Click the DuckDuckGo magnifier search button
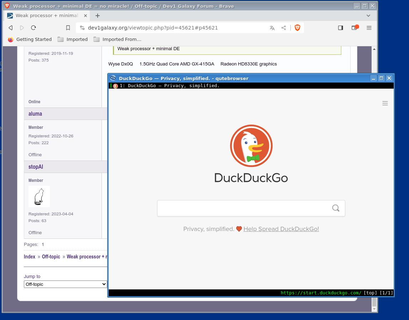Viewport: 409px width, 320px height. pos(336,208)
